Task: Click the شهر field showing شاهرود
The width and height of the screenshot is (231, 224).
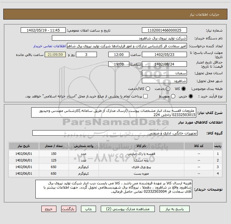Action: tap(164, 81)
